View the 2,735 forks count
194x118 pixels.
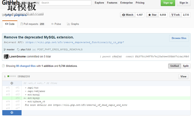point(186,15)
